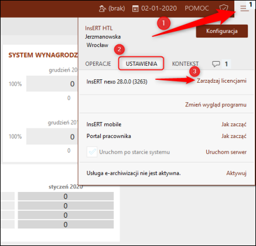Click the message count badge 1

pos(226,64)
